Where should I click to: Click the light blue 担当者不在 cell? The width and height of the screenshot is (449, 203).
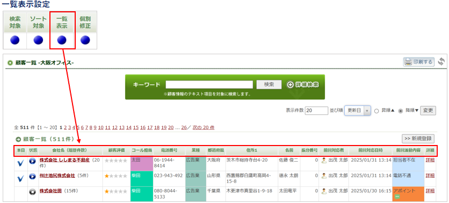pyautogui.click(x=408, y=163)
